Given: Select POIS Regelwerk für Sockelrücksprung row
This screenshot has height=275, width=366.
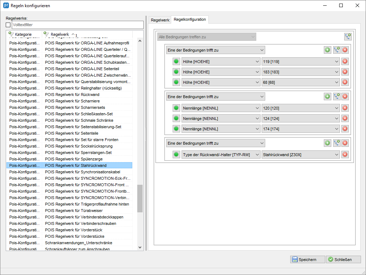Looking at the screenshot, I should click(69, 146).
